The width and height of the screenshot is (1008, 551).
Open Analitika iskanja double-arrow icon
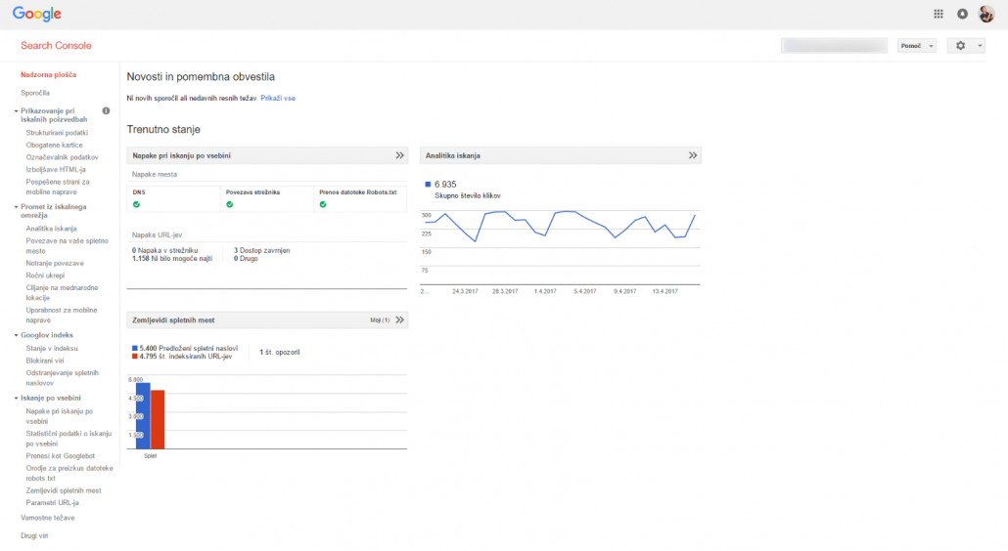(693, 155)
